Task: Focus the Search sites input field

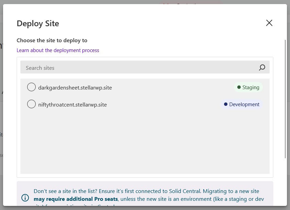Action: (x=136, y=67)
